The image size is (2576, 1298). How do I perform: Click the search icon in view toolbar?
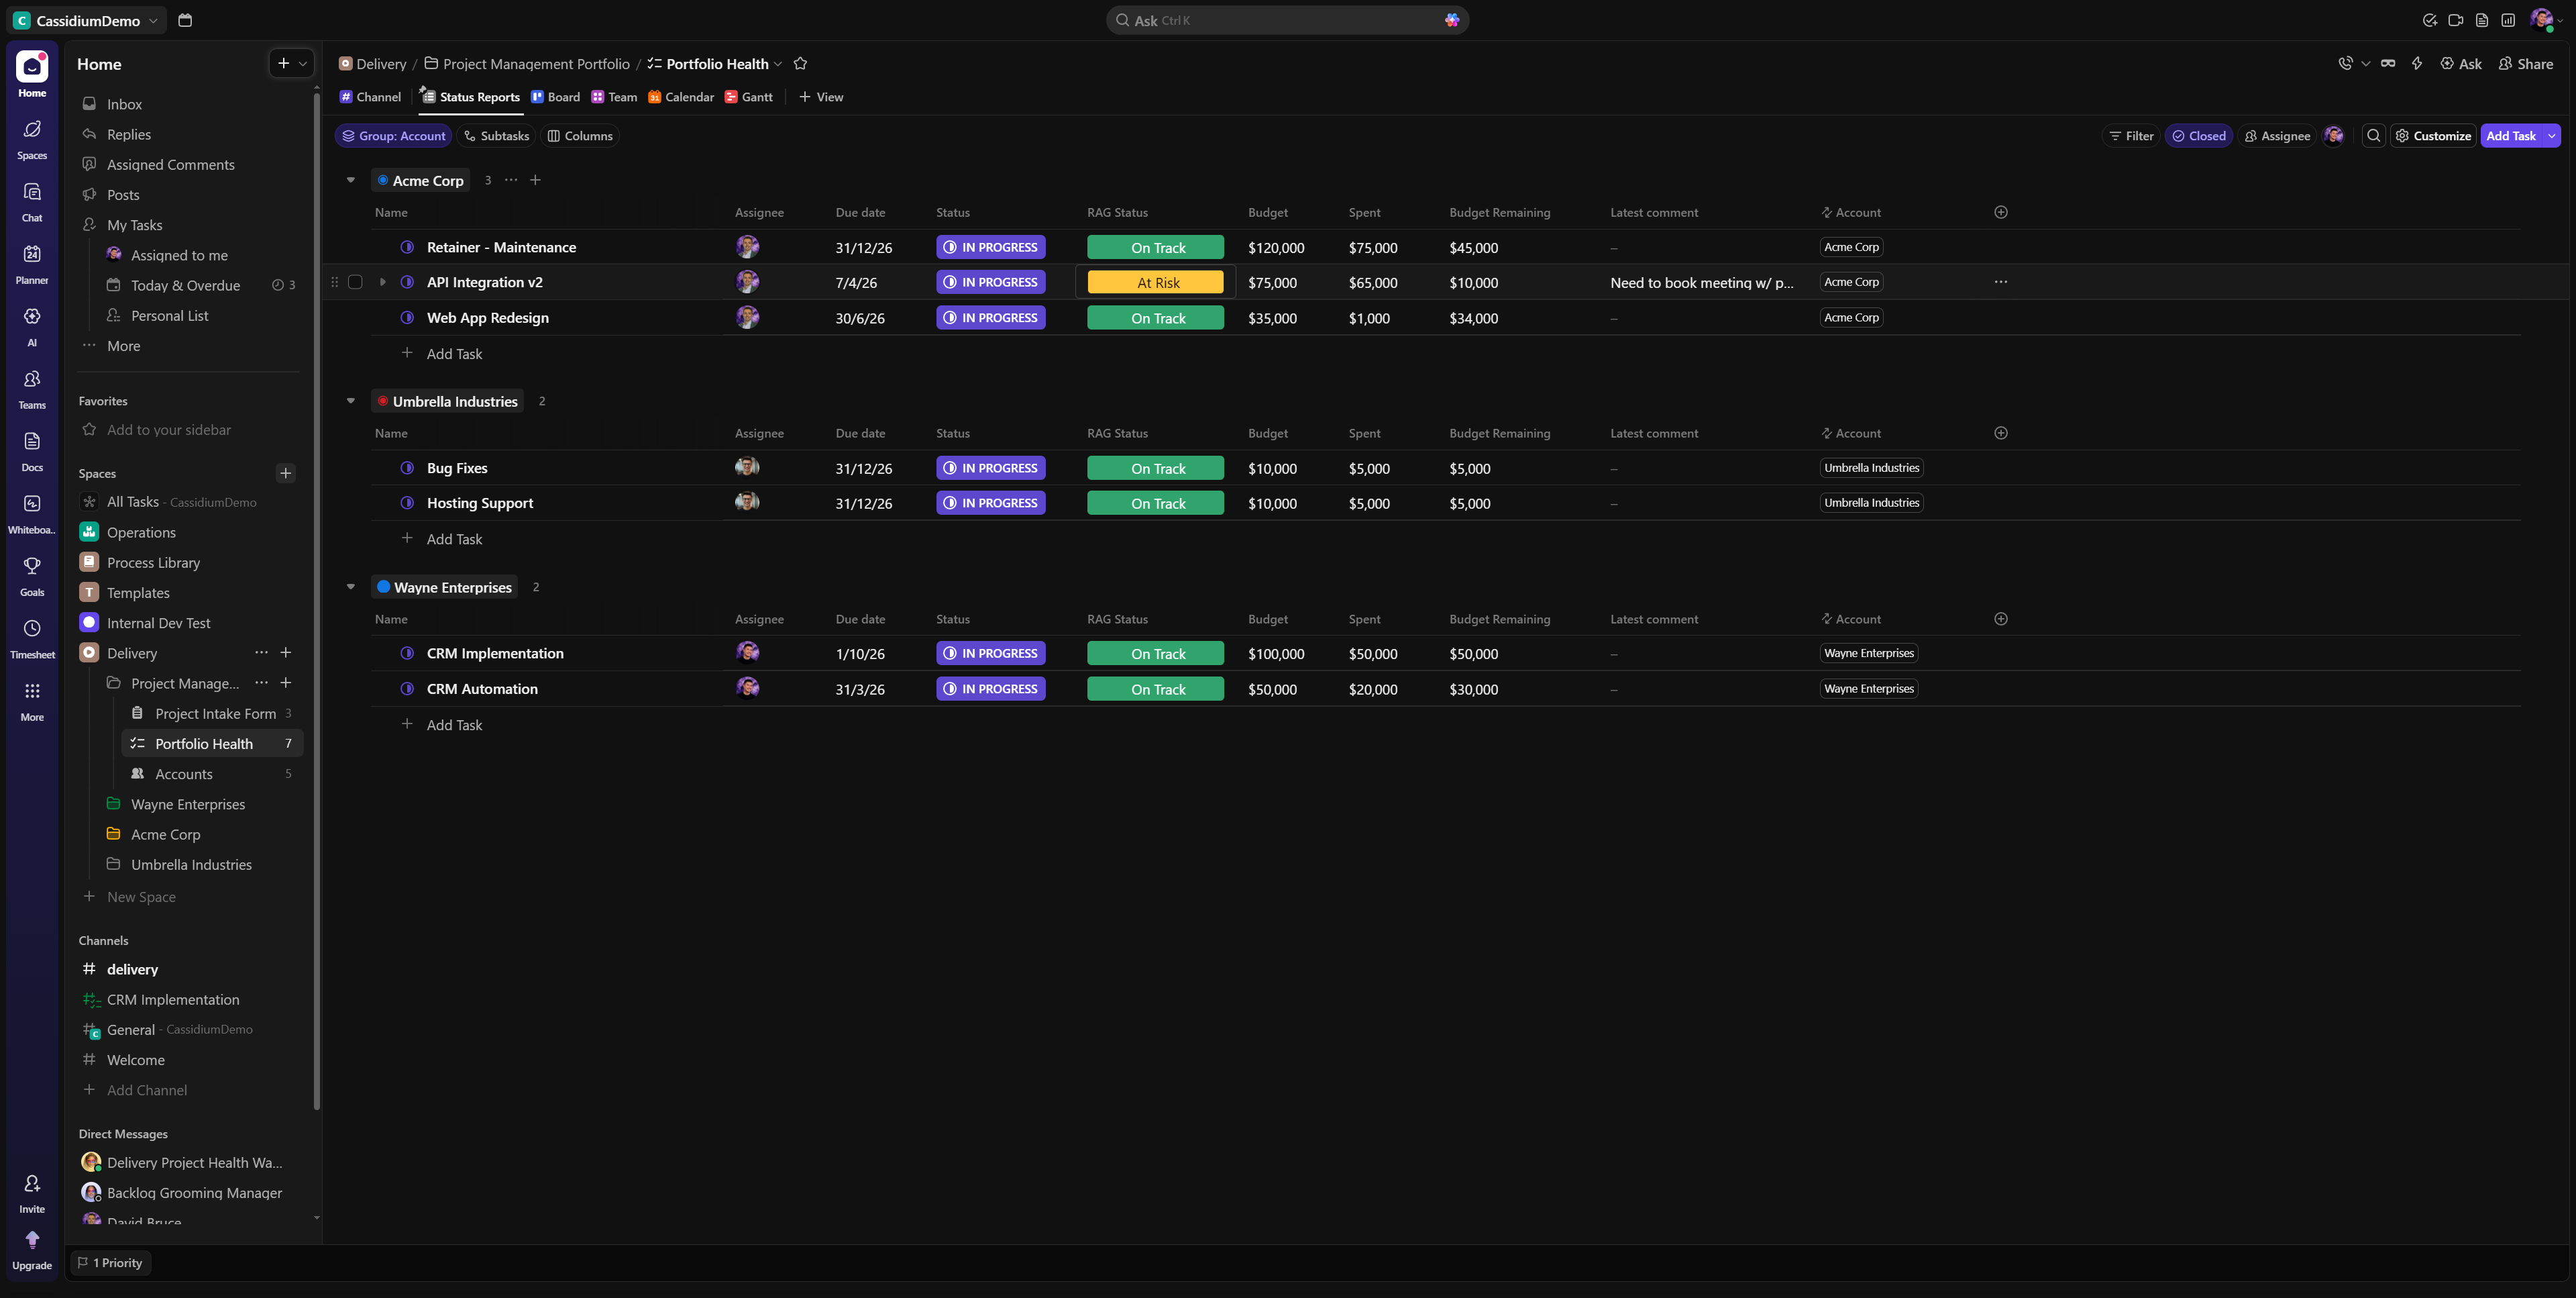point(2373,136)
